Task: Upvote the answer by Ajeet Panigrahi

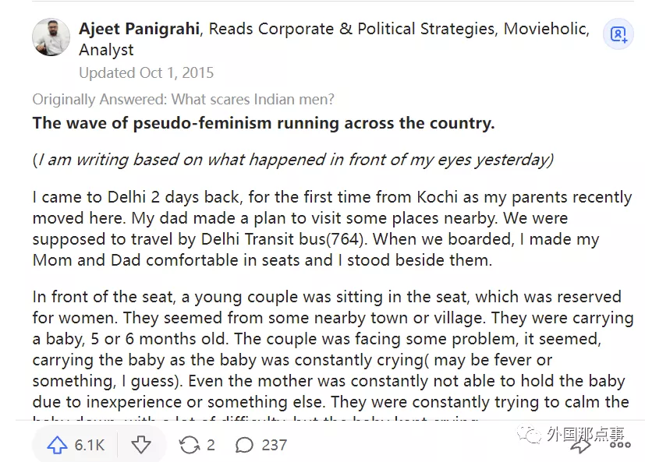Action: 58,445
